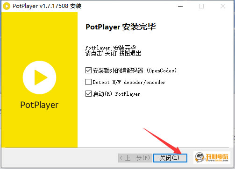Click the large PotPlayer play logo

(39, 77)
